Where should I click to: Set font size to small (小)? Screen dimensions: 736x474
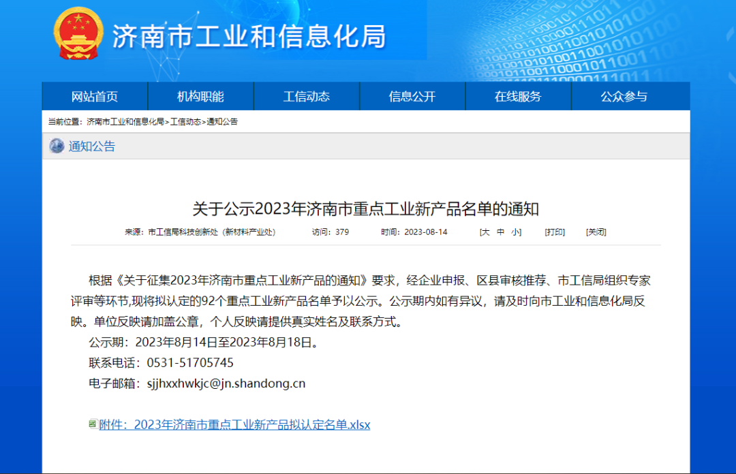[516, 232]
